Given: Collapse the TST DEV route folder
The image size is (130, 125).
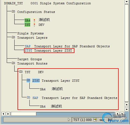Looking at the screenshot, I should click(21, 72).
